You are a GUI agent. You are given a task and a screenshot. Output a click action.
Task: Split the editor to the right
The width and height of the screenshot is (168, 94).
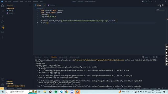click(163, 5)
